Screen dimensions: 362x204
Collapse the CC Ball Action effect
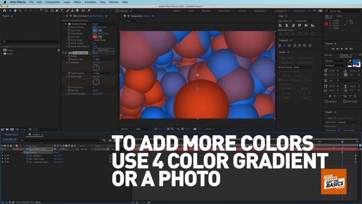click(63, 53)
